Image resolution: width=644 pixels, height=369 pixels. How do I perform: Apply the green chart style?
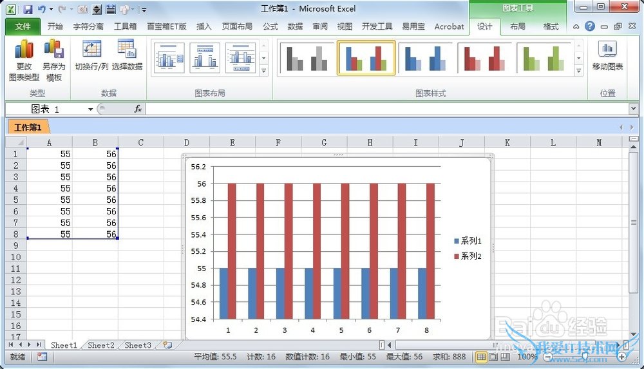point(544,59)
